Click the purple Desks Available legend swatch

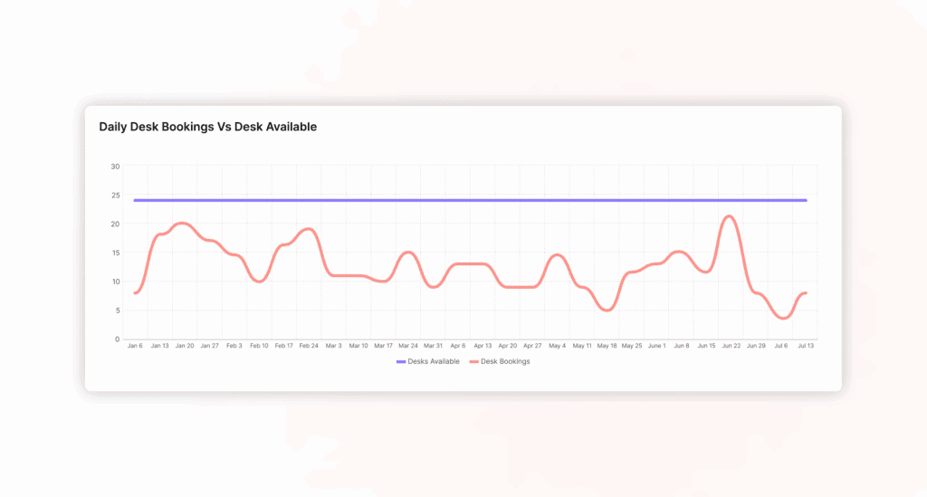pyautogui.click(x=401, y=362)
